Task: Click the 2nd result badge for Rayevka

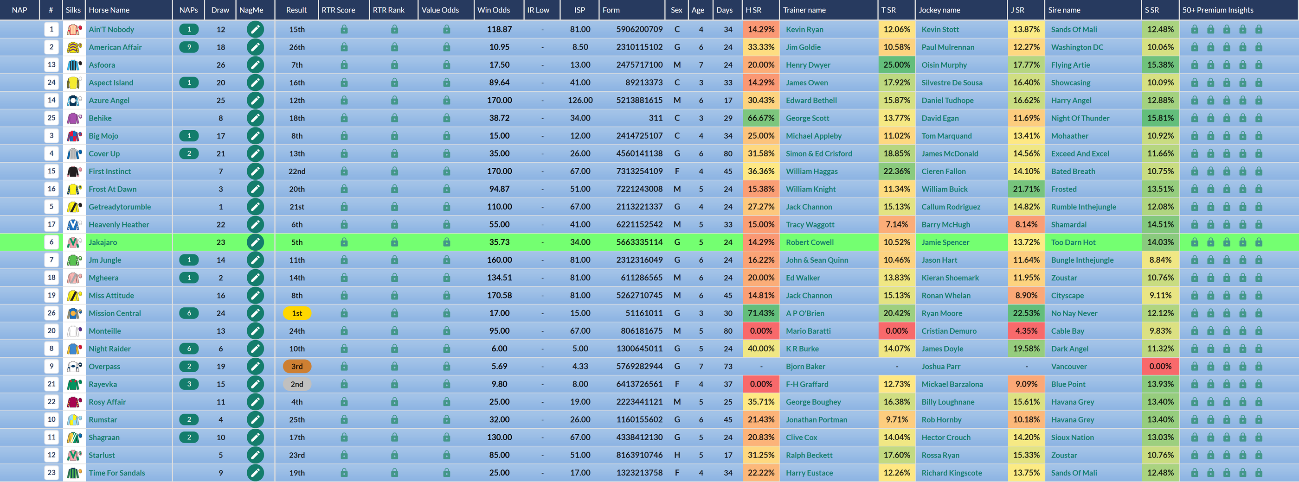Action: coord(297,384)
